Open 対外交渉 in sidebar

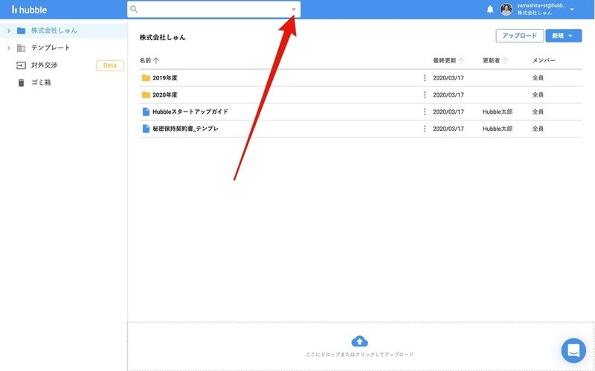click(x=45, y=65)
